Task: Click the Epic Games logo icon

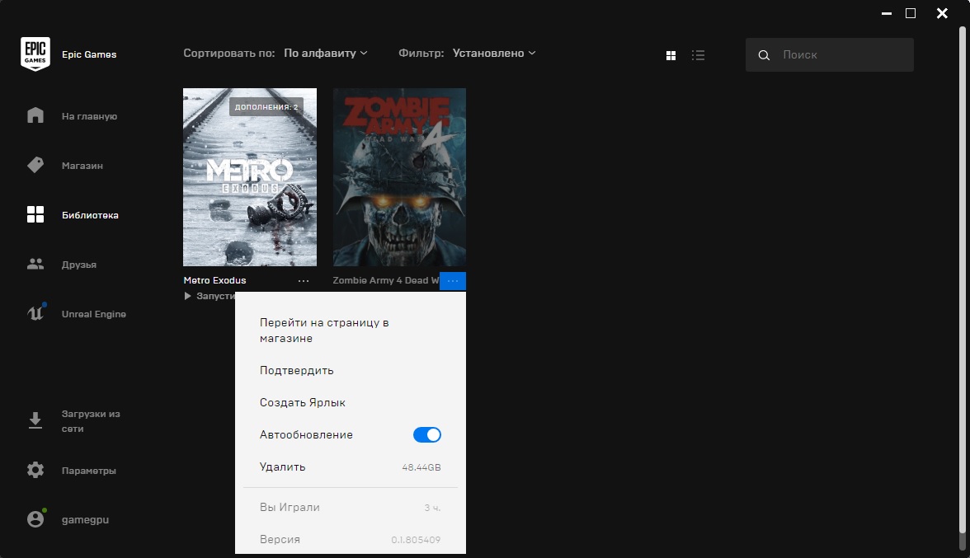Action: click(35, 54)
